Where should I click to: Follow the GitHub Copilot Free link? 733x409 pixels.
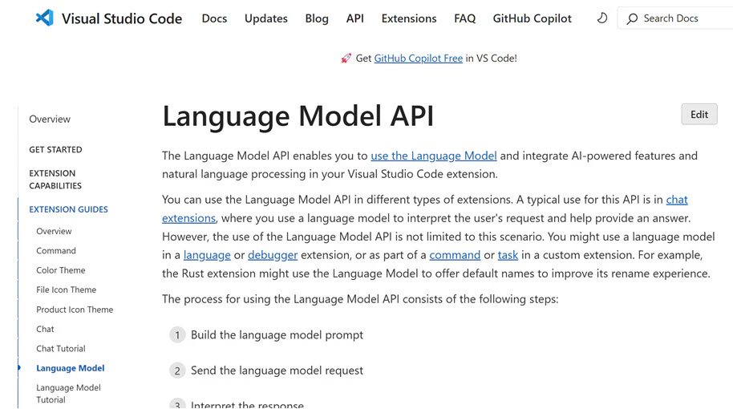[x=419, y=59]
